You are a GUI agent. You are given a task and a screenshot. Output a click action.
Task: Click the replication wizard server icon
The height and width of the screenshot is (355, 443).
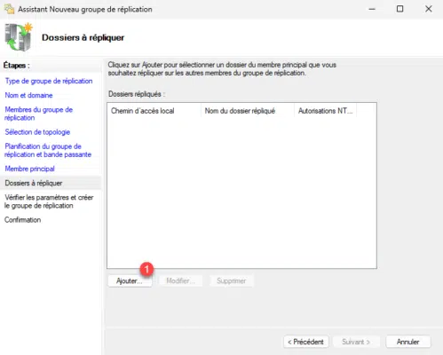click(x=19, y=36)
